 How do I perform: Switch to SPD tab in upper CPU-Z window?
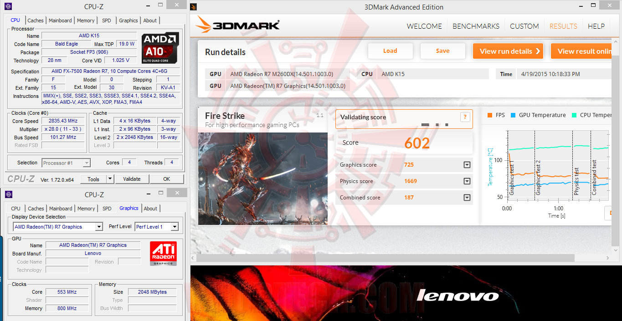106,20
